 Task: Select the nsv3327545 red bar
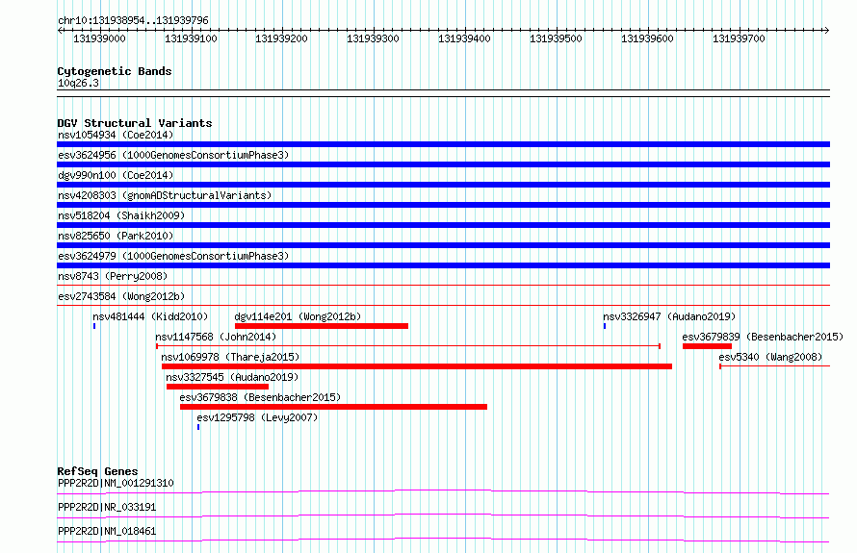[x=218, y=387]
